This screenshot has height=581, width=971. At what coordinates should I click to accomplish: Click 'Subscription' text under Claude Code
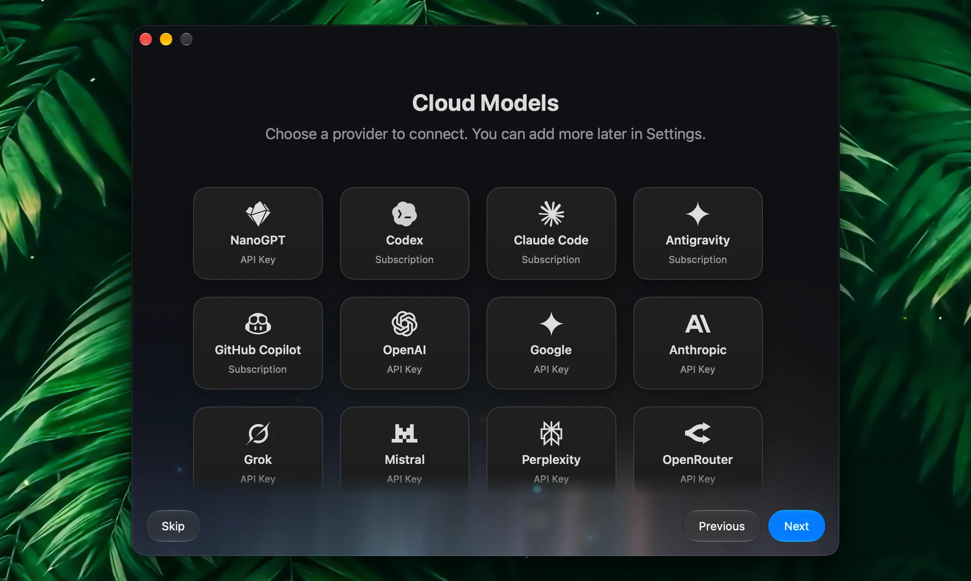551,259
